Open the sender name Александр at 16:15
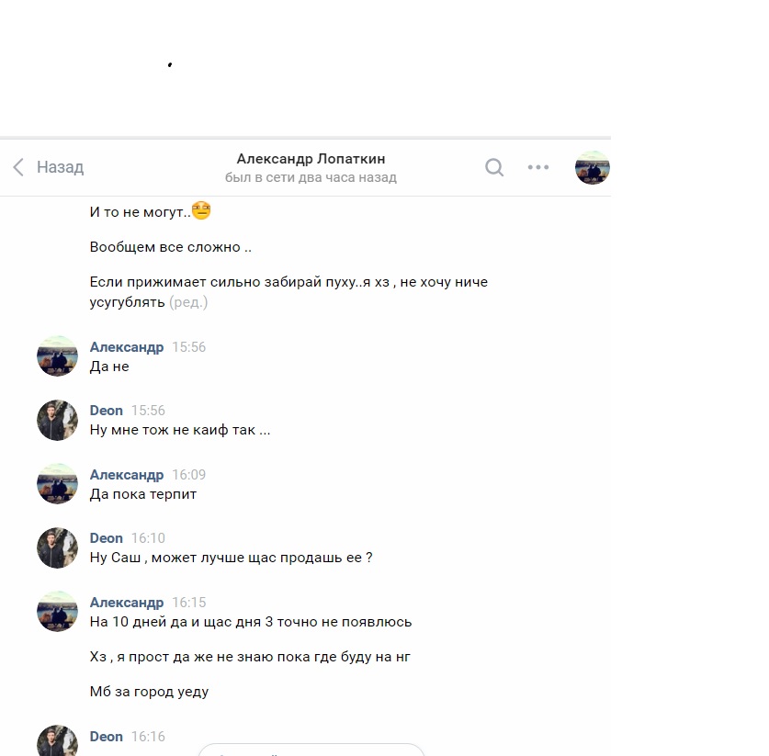The image size is (769, 756). [127, 603]
